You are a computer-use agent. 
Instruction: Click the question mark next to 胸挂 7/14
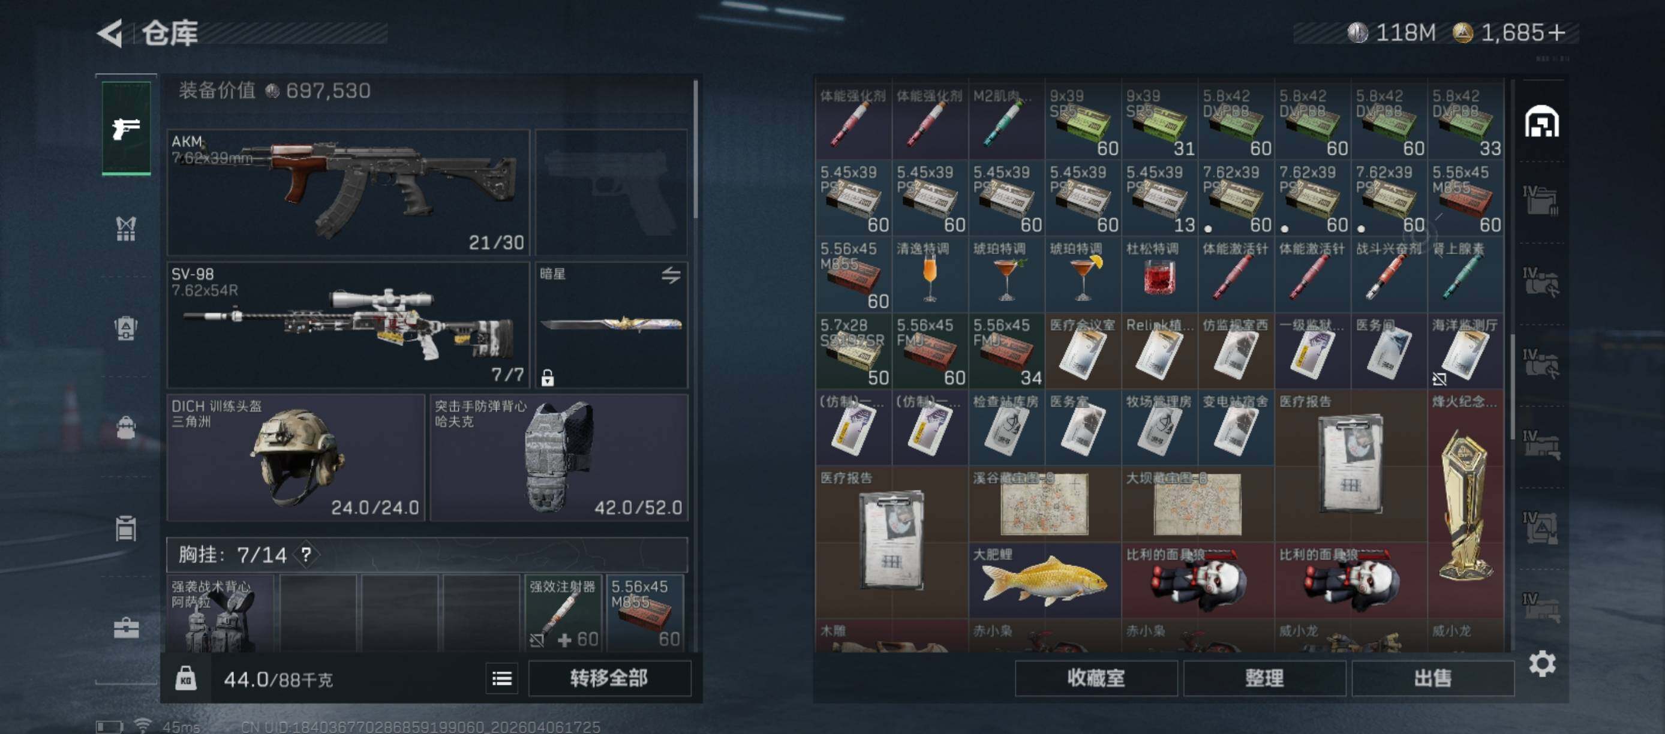click(306, 554)
